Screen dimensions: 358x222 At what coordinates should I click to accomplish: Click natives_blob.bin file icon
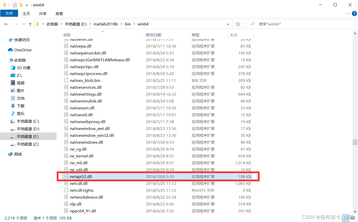[x=66, y=80]
